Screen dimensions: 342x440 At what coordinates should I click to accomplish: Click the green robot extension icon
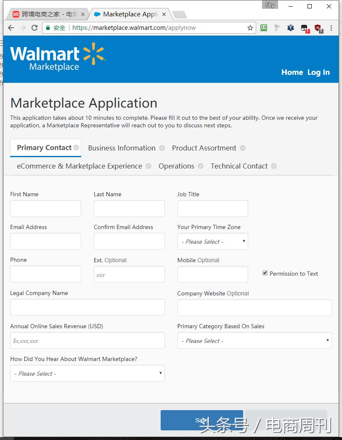pos(264,28)
